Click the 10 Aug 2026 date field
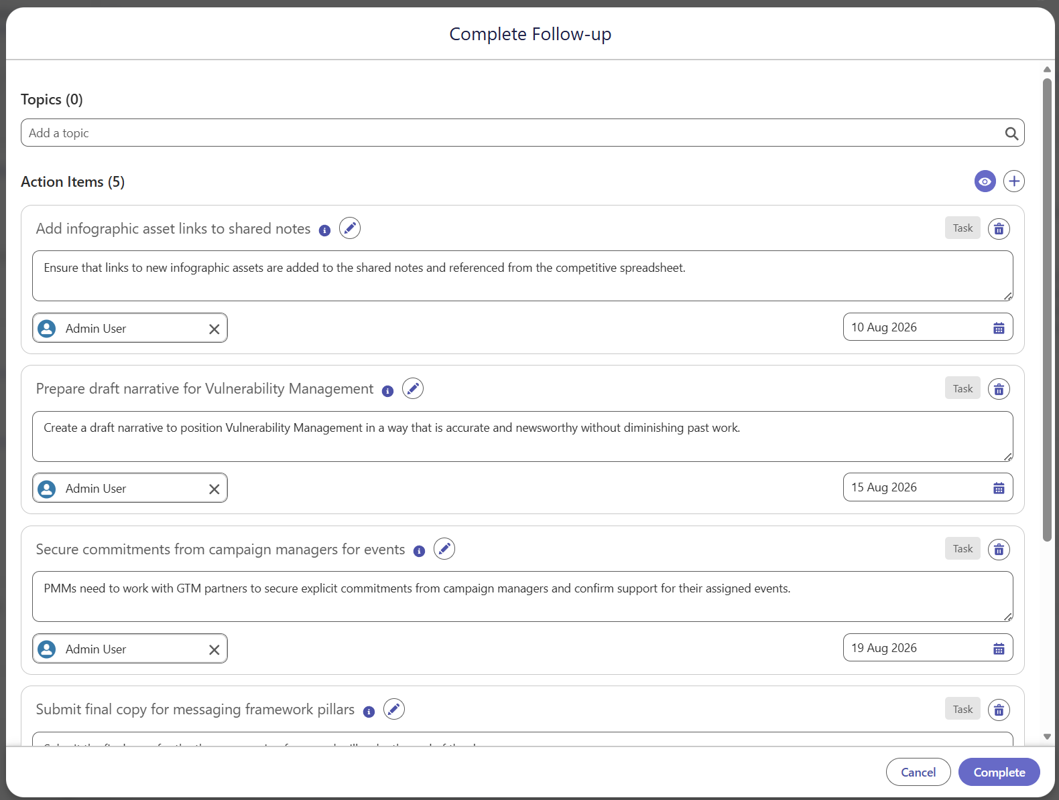This screenshot has height=800, width=1059. (x=928, y=327)
